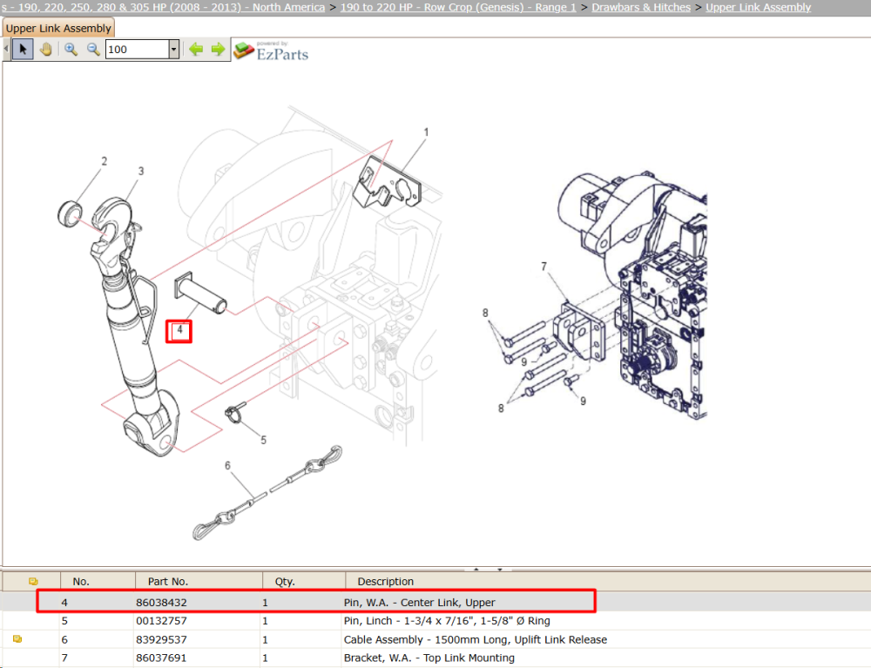Go to previous diagram with left green arrow
The width and height of the screenshot is (871, 668).
coord(195,50)
